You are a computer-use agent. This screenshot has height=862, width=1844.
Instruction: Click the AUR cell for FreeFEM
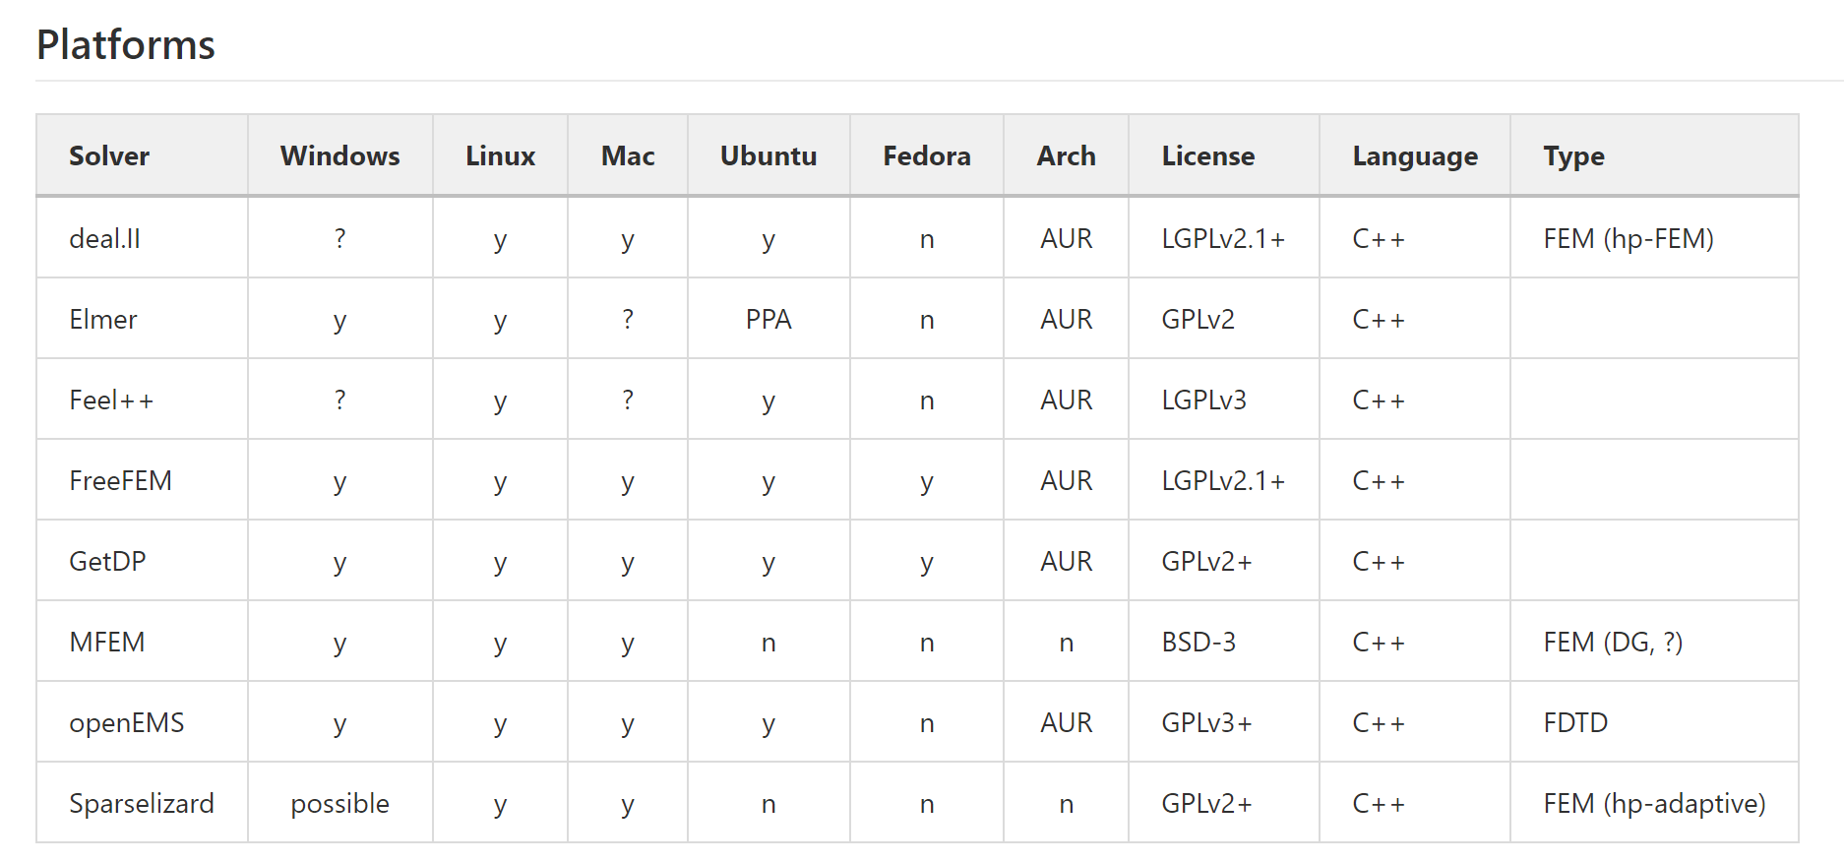click(1067, 481)
